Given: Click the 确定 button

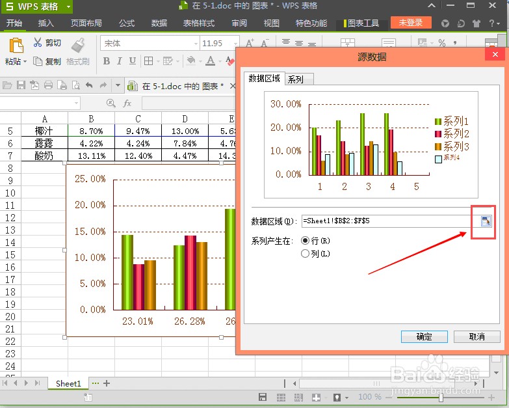Looking at the screenshot, I should point(424,336).
